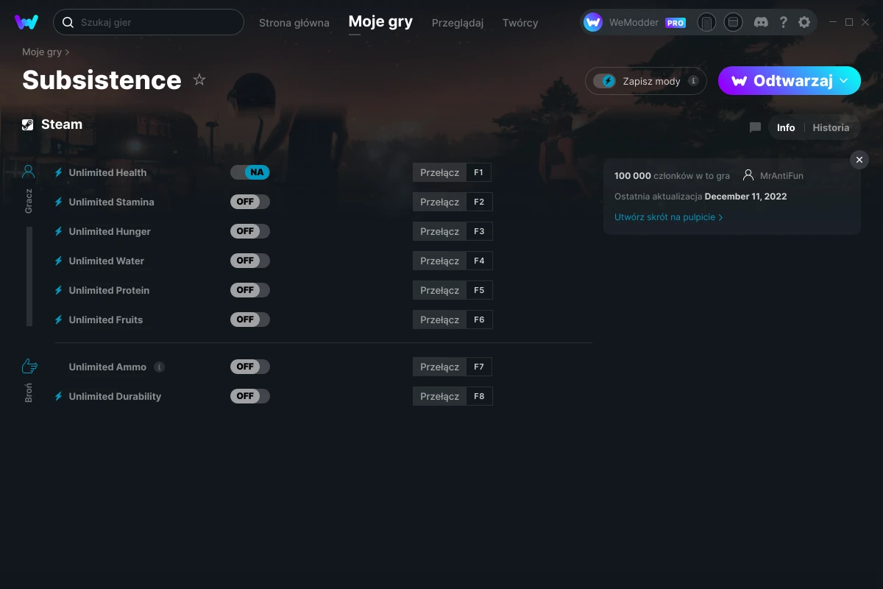Click Przełącz button for F5 hotkey
This screenshot has height=589, width=883.
pyautogui.click(x=439, y=290)
